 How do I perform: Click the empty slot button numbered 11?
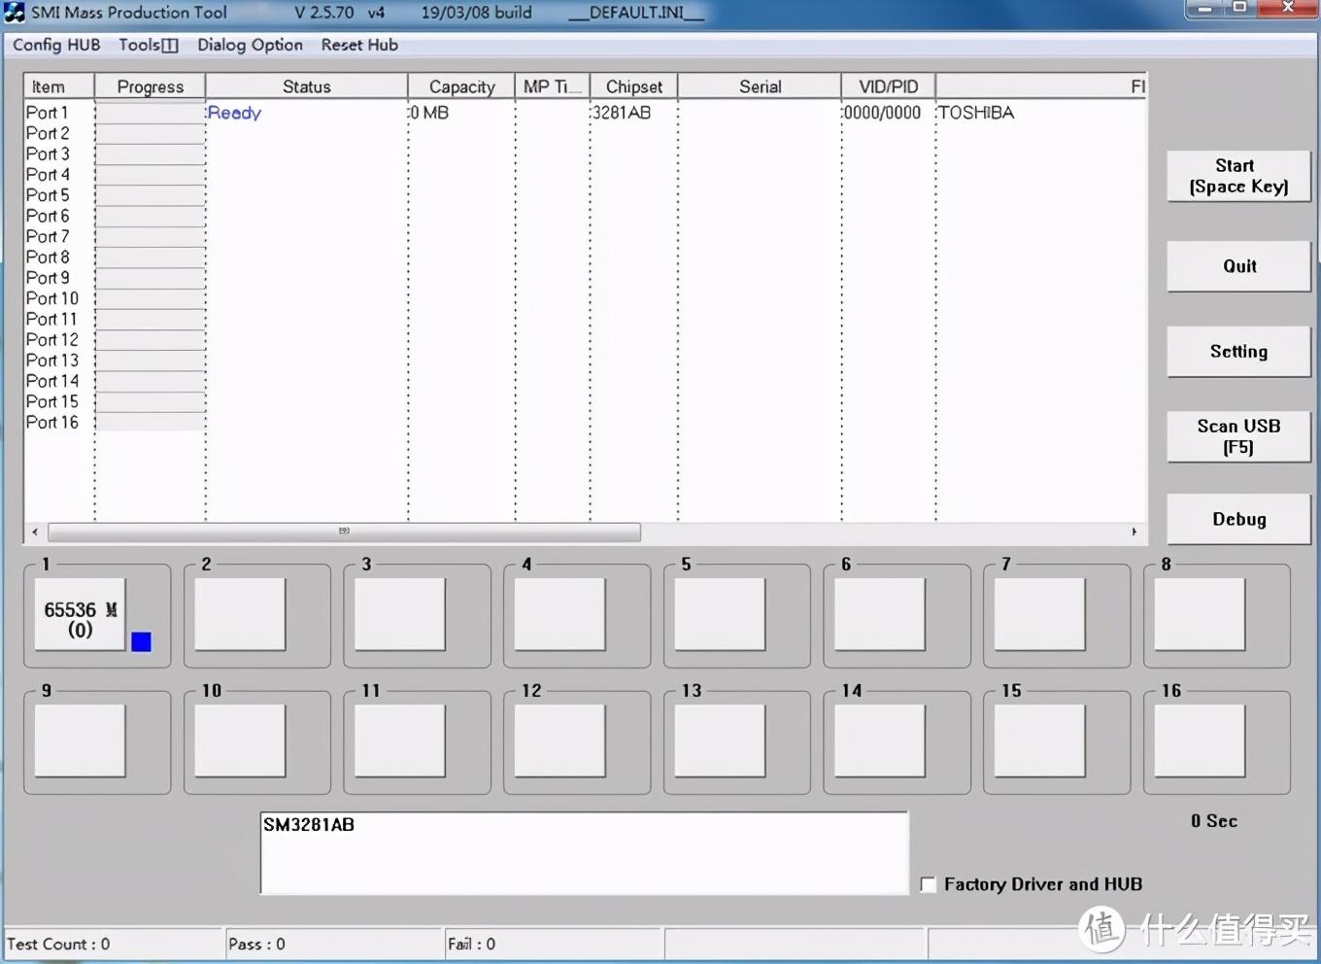click(400, 740)
